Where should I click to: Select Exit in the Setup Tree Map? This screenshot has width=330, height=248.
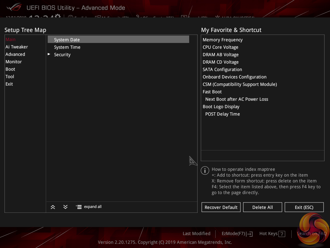[x=9, y=84]
